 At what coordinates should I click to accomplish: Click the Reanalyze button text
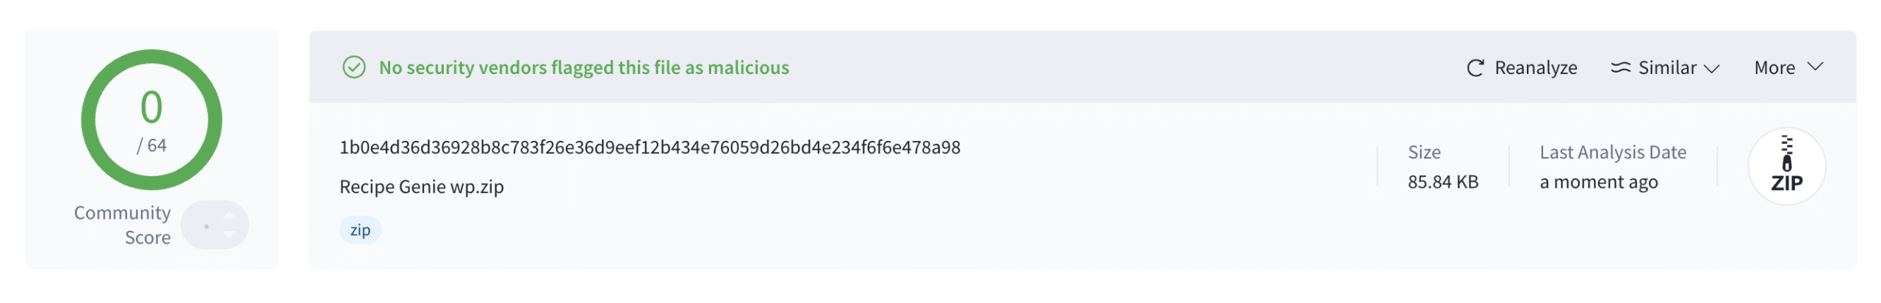coord(1536,68)
